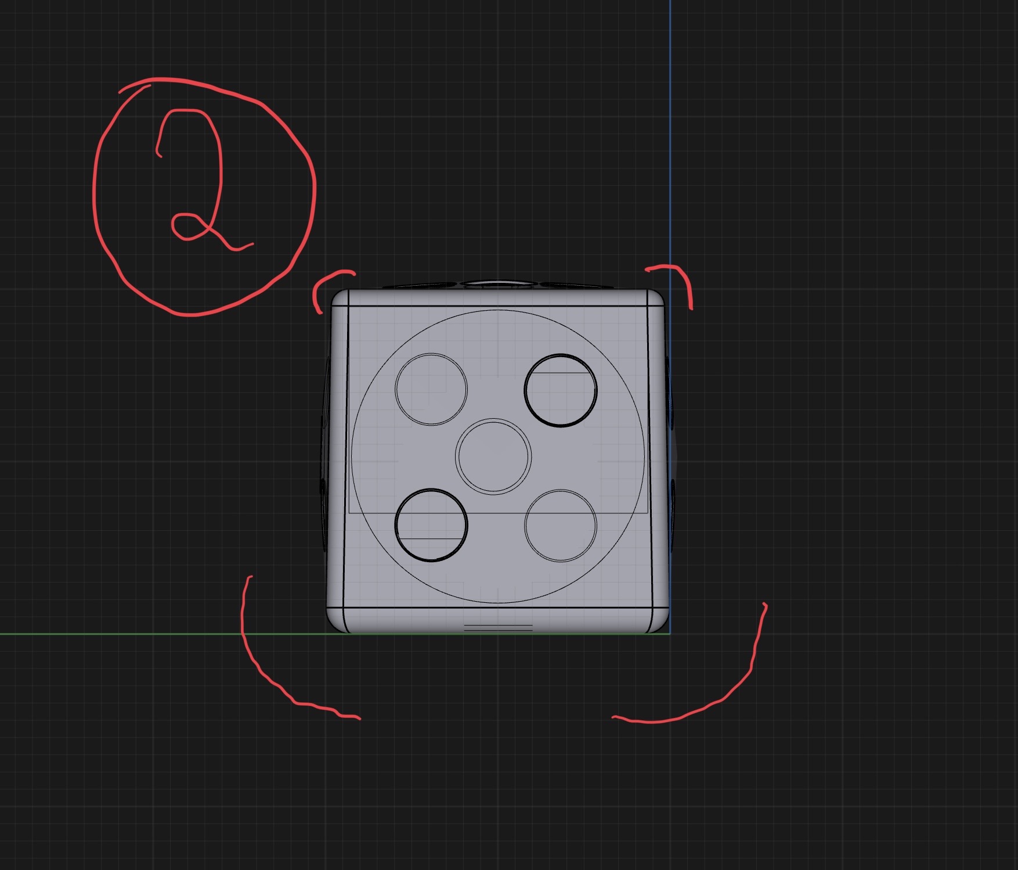This screenshot has width=1018, height=870.
Task: Select the dice's top-right rounded corner
Action: 656,298
